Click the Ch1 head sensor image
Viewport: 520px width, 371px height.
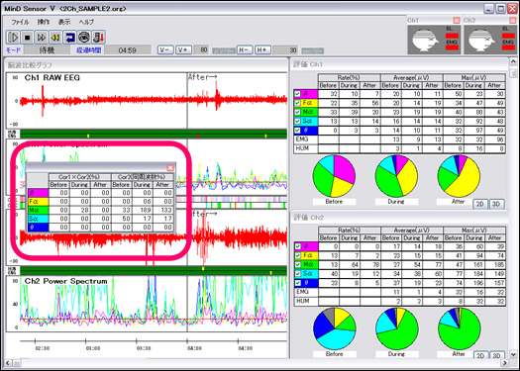(425, 40)
